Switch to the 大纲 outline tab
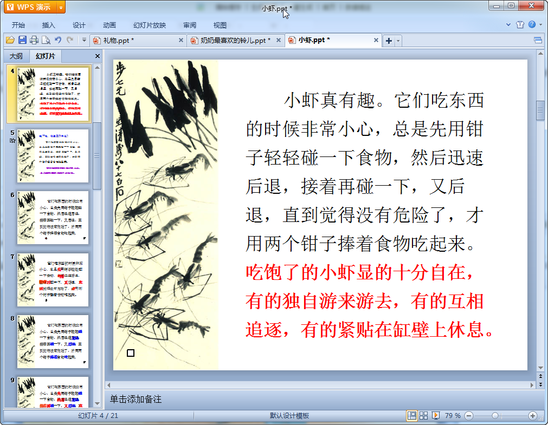The height and width of the screenshot is (425, 548). [x=16, y=56]
